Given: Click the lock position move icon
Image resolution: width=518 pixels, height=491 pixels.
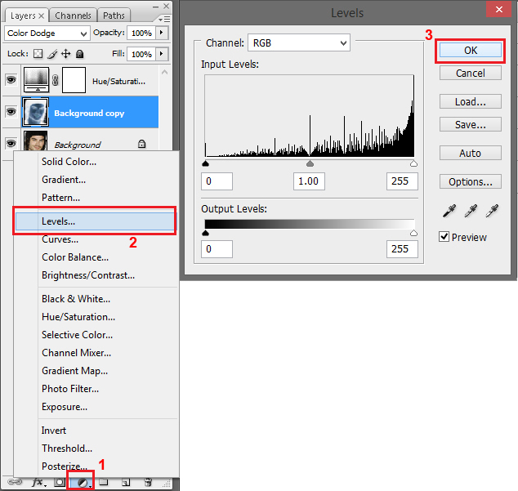Looking at the screenshot, I should point(65,54).
